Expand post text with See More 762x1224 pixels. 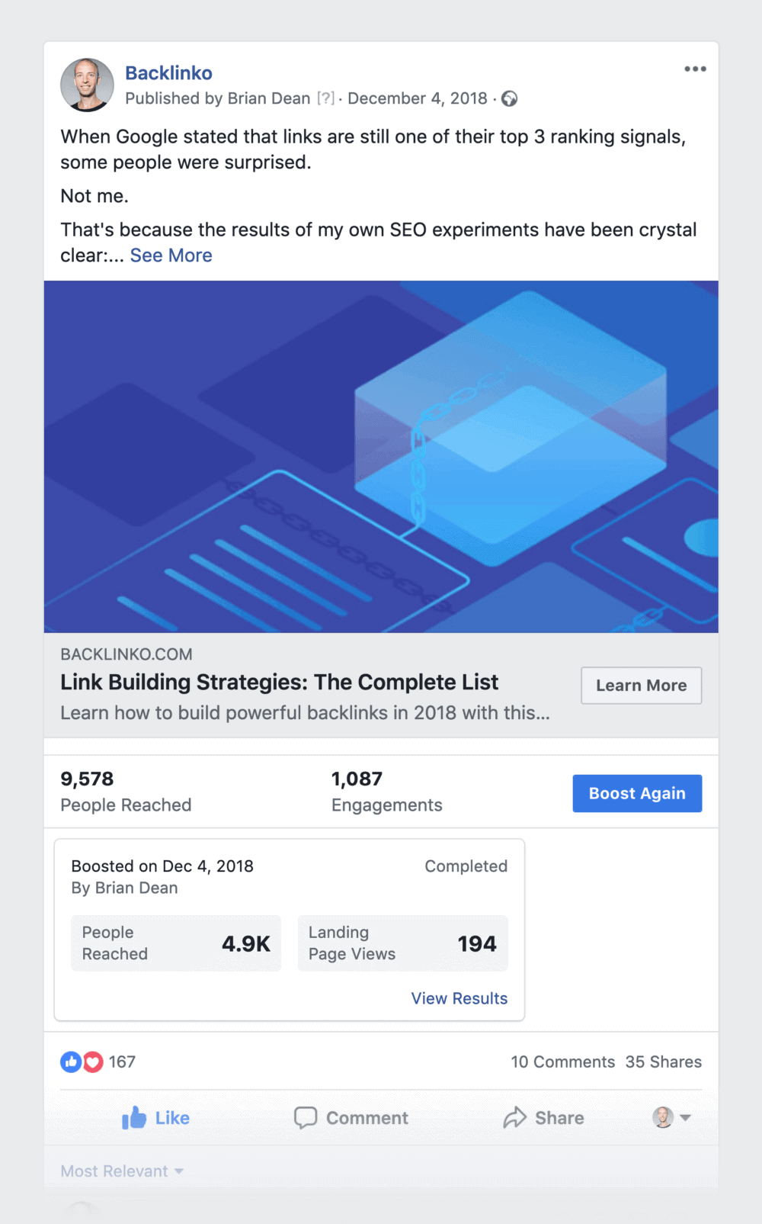171,255
